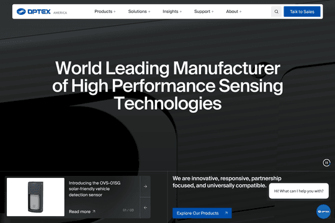Expand the Solutions menu
335x223 pixels.
[x=139, y=12]
